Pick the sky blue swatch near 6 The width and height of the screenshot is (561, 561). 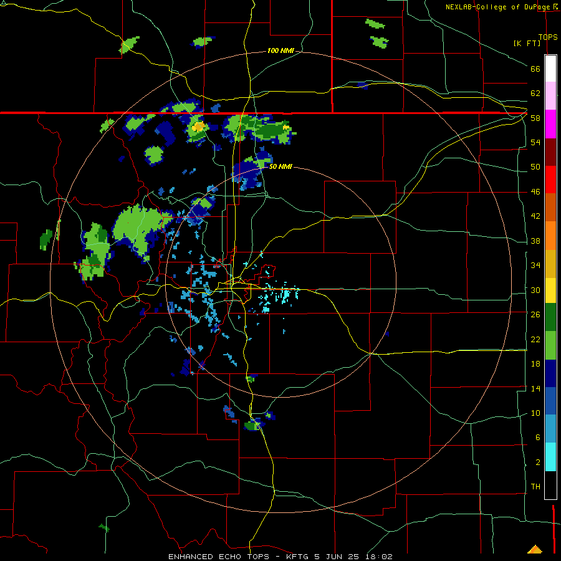(x=550, y=428)
